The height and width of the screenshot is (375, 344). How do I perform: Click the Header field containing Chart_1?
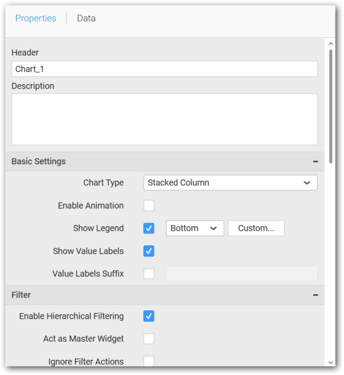(x=165, y=69)
